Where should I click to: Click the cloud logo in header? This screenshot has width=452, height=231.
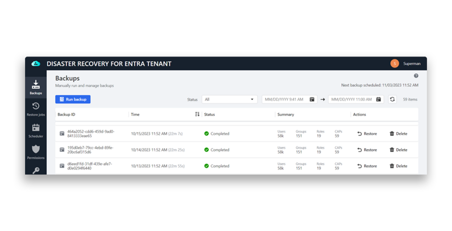click(x=36, y=64)
